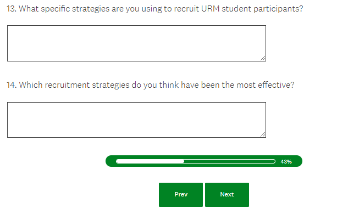Click the white filled portion of progress bar
337x214 pixels.
150,161
